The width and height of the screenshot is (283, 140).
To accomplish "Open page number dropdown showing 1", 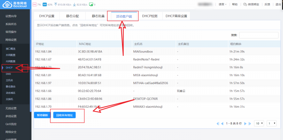I will click(x=272, y=123).
